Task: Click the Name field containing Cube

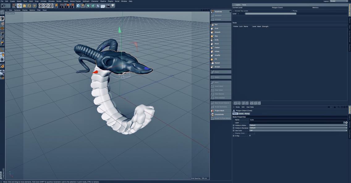Action: 298,120
